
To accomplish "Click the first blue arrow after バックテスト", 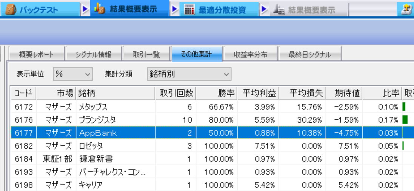I will (85, 10).
